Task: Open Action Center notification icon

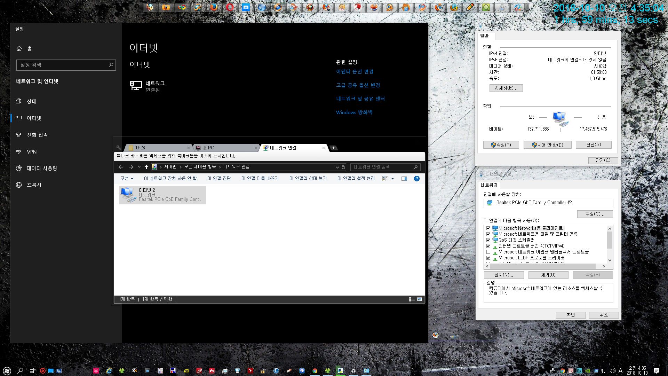Action: pyautogui.click(x=657, y=371)
